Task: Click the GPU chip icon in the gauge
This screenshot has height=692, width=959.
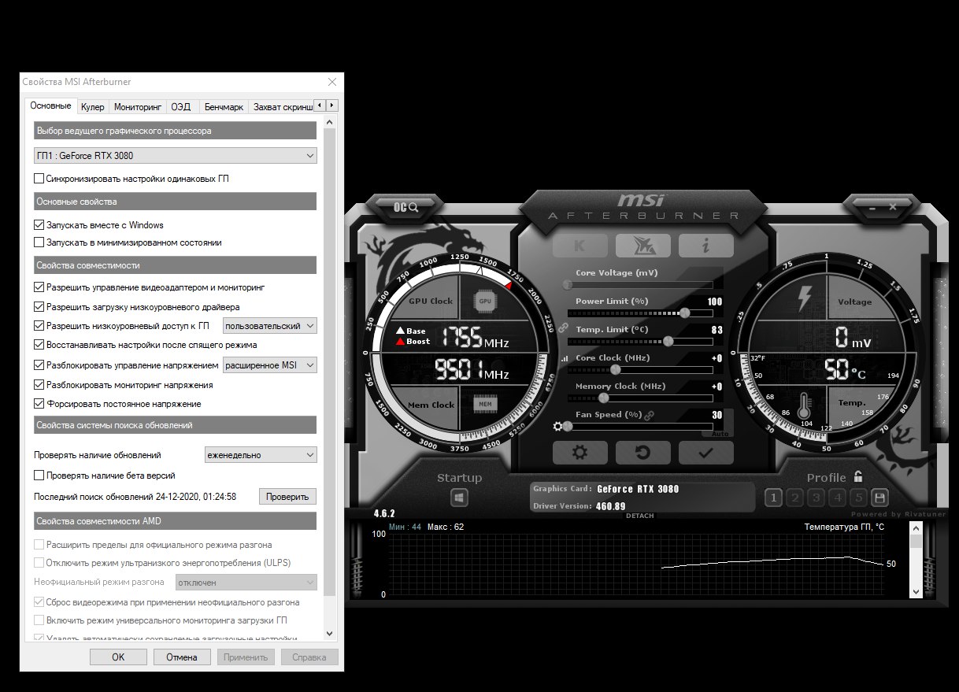Action: (x=486, y=301)
